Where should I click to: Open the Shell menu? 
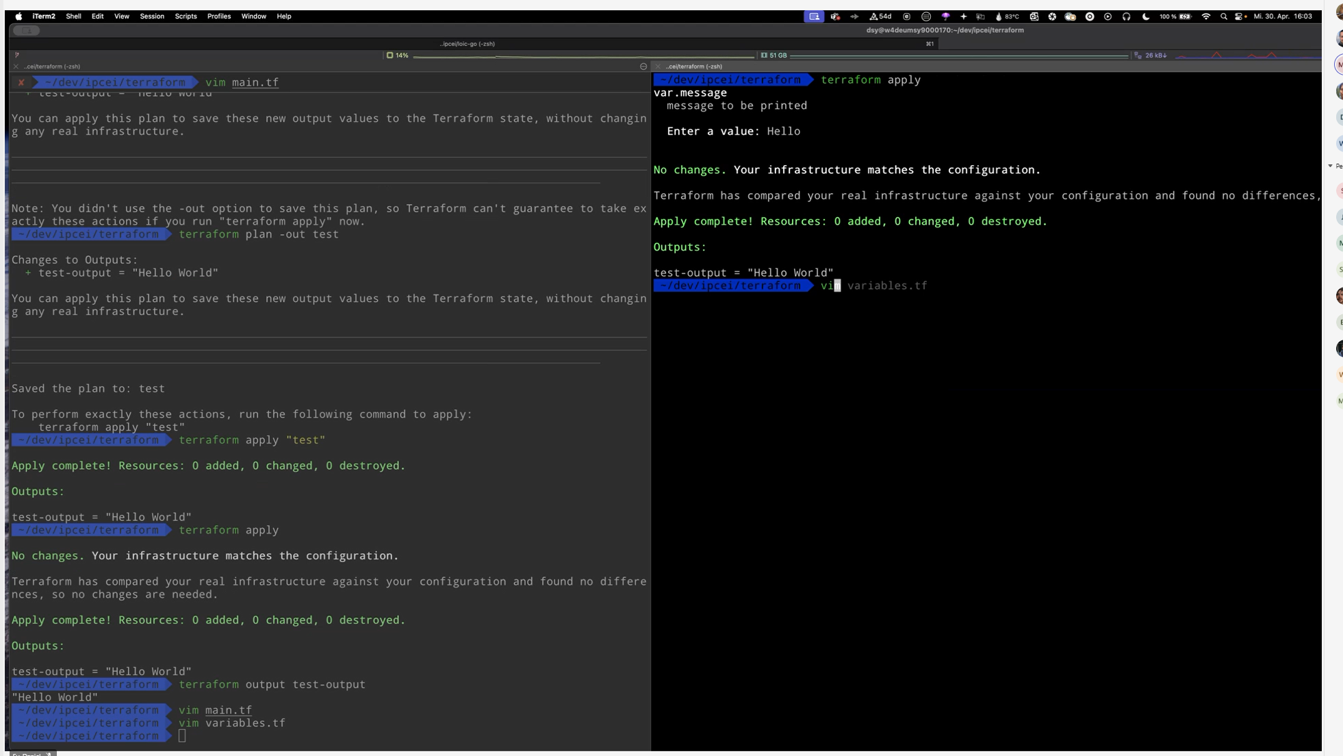pyautogui.click(x=73, y=16)
